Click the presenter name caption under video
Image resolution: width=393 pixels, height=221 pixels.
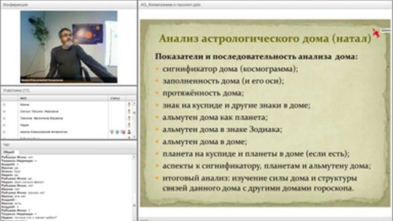click(42, 80)
